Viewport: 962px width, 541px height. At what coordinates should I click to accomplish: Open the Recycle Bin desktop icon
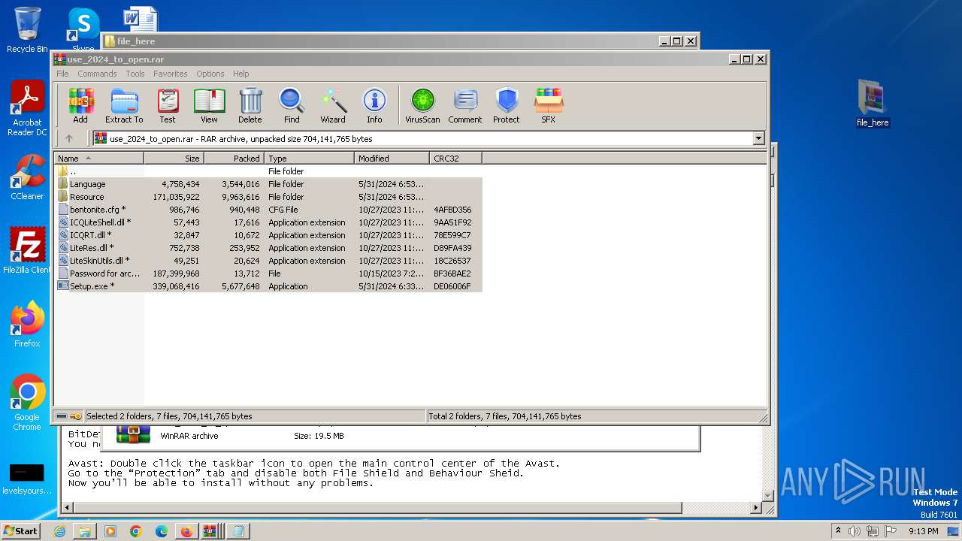(27, 30)
